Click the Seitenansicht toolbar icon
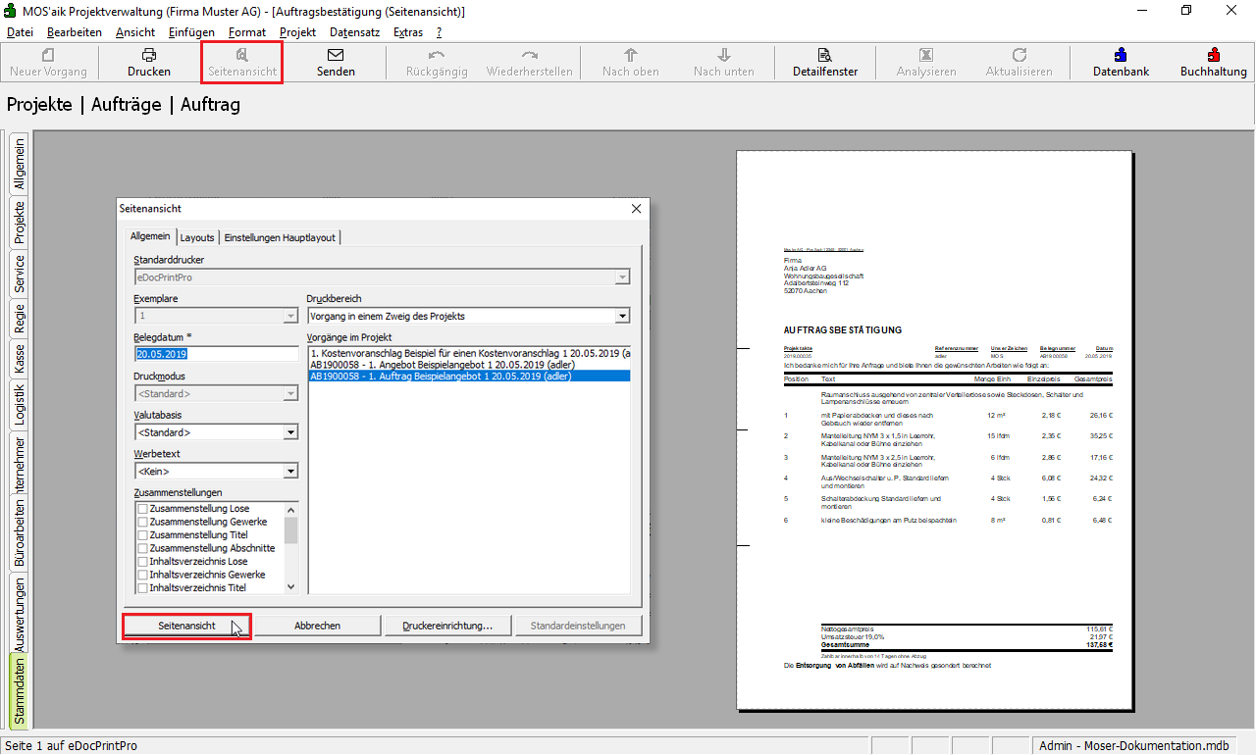The width and height of the screenshot is (1256, 755). click(242, 56)
